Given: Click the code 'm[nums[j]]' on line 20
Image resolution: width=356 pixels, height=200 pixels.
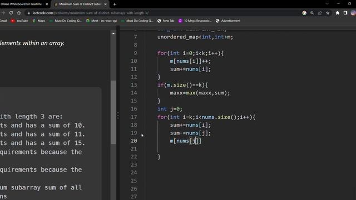Looking at the screenshot, I should [185, 141].
